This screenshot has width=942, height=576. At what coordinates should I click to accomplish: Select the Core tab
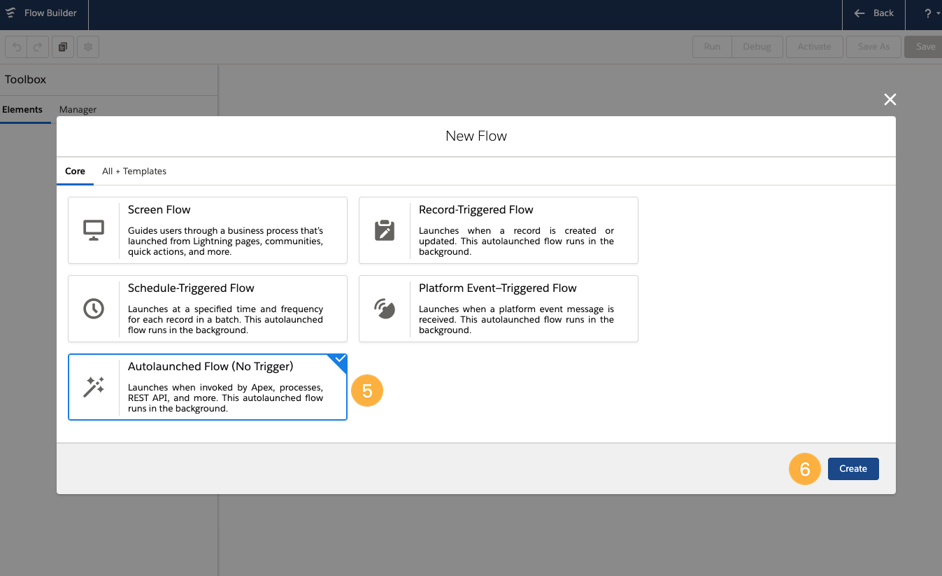[x=75, y=171]
